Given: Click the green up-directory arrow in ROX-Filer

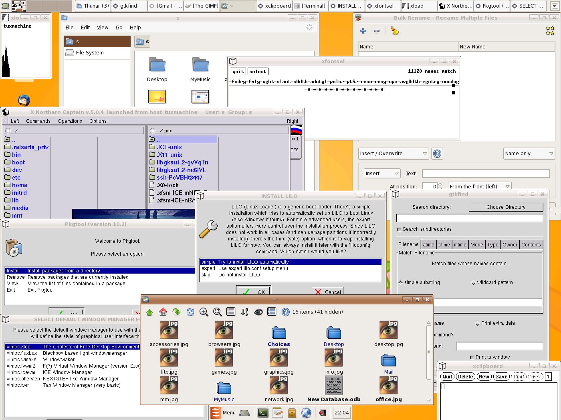Looking at the screenshot, I should (x=149, y=312).
